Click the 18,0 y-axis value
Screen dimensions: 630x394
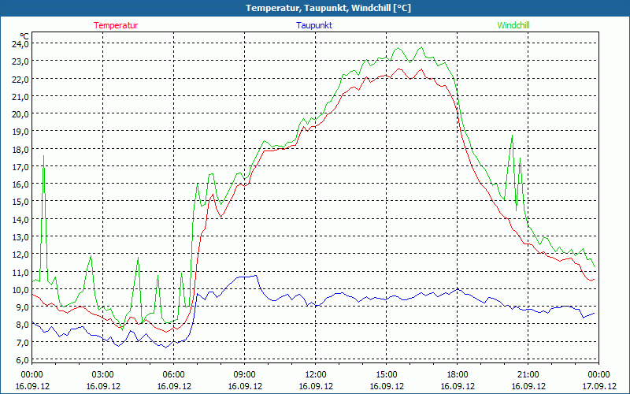(x=20, y=149)
